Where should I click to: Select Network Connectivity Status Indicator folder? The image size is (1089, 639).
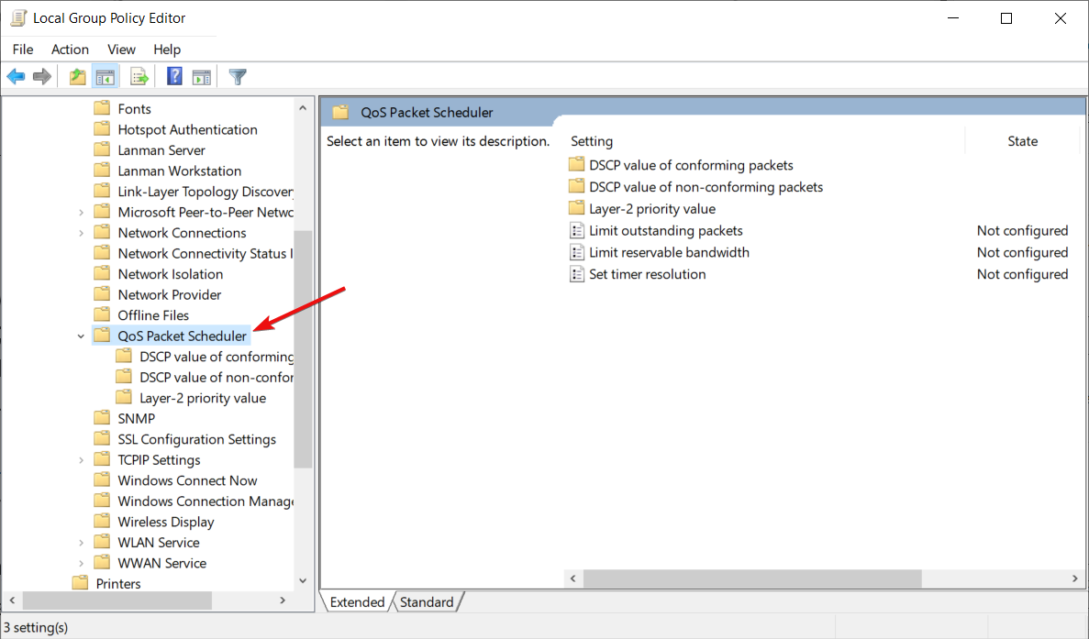click(x=205, y=253)
